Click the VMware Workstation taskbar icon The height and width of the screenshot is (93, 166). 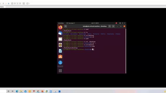click(x=47, y=91)
